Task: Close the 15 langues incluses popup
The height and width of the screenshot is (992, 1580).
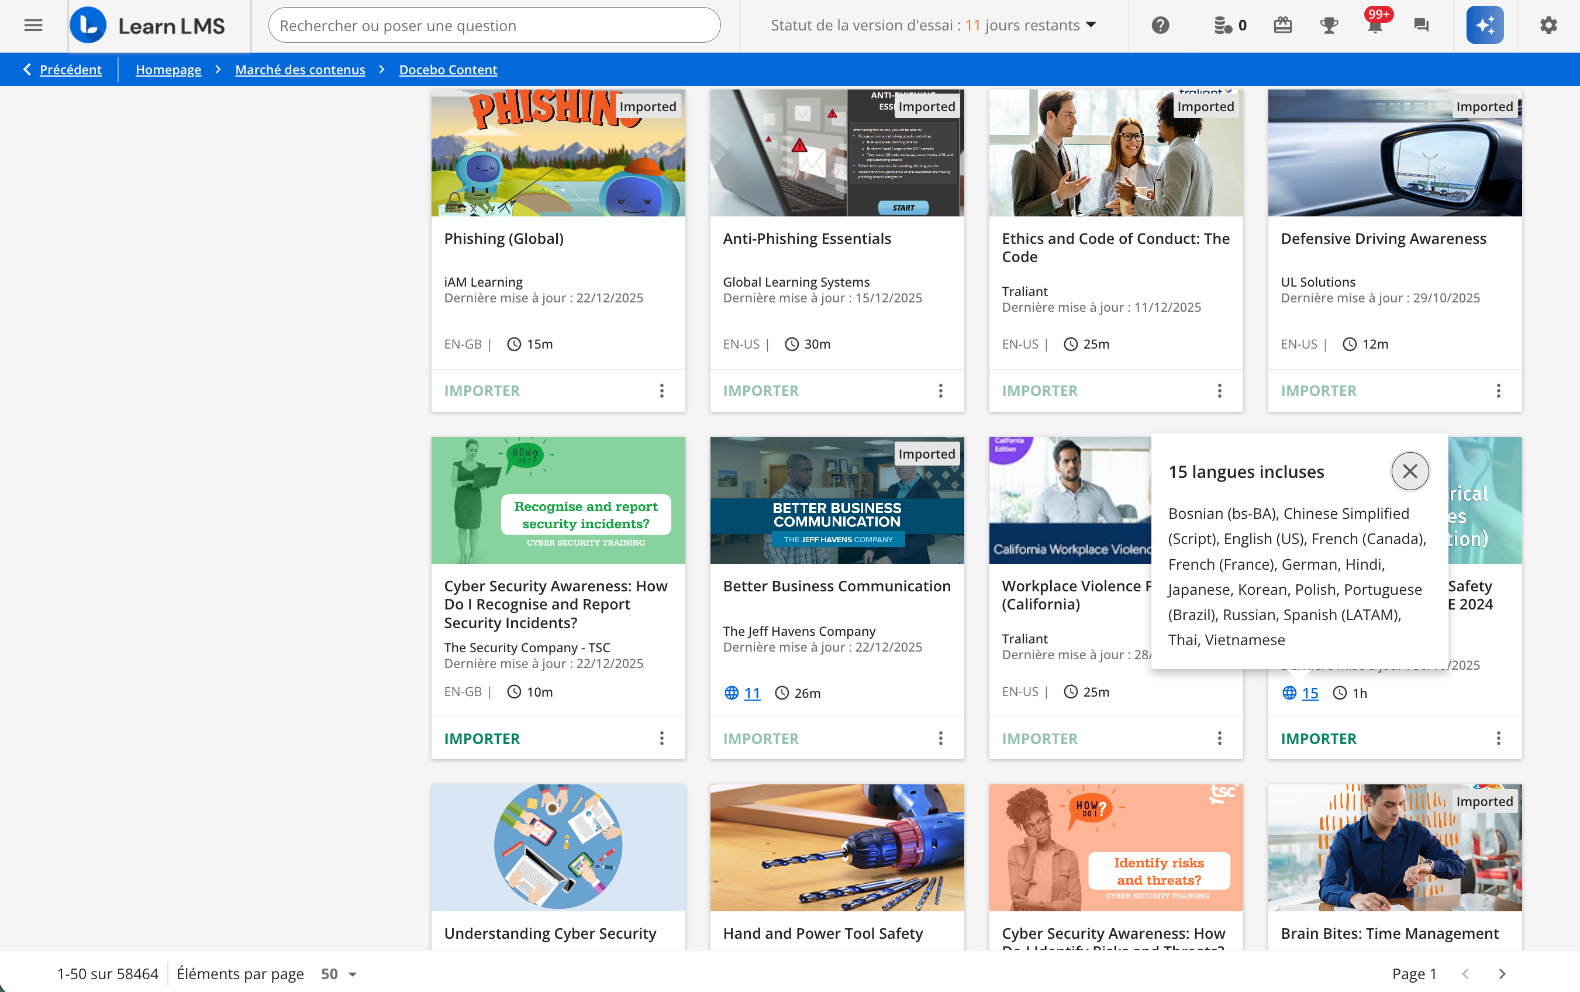Action: pyautogui.click(x=1409, y=471)
